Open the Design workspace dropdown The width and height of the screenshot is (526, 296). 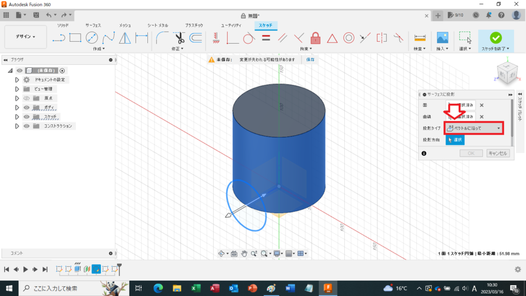[x=26, y=36]
